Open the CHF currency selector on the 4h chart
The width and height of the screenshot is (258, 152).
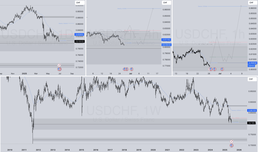click(167, 3)
